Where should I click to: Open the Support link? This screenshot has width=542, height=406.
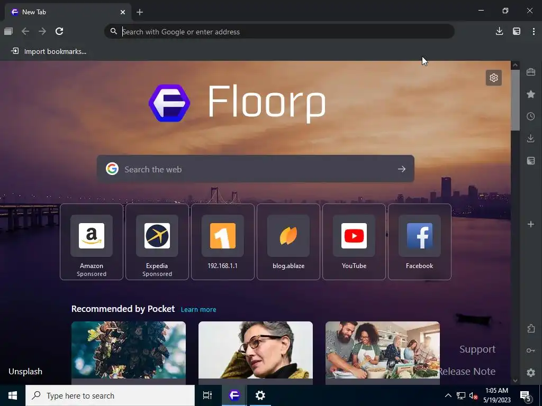pyautogui.click(x=477, y=349)
